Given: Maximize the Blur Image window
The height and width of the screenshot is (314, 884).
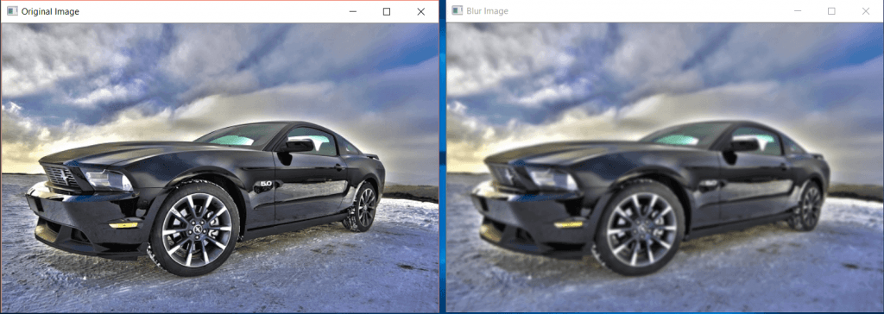Looking at the screenshot, I should coord(831,11).
